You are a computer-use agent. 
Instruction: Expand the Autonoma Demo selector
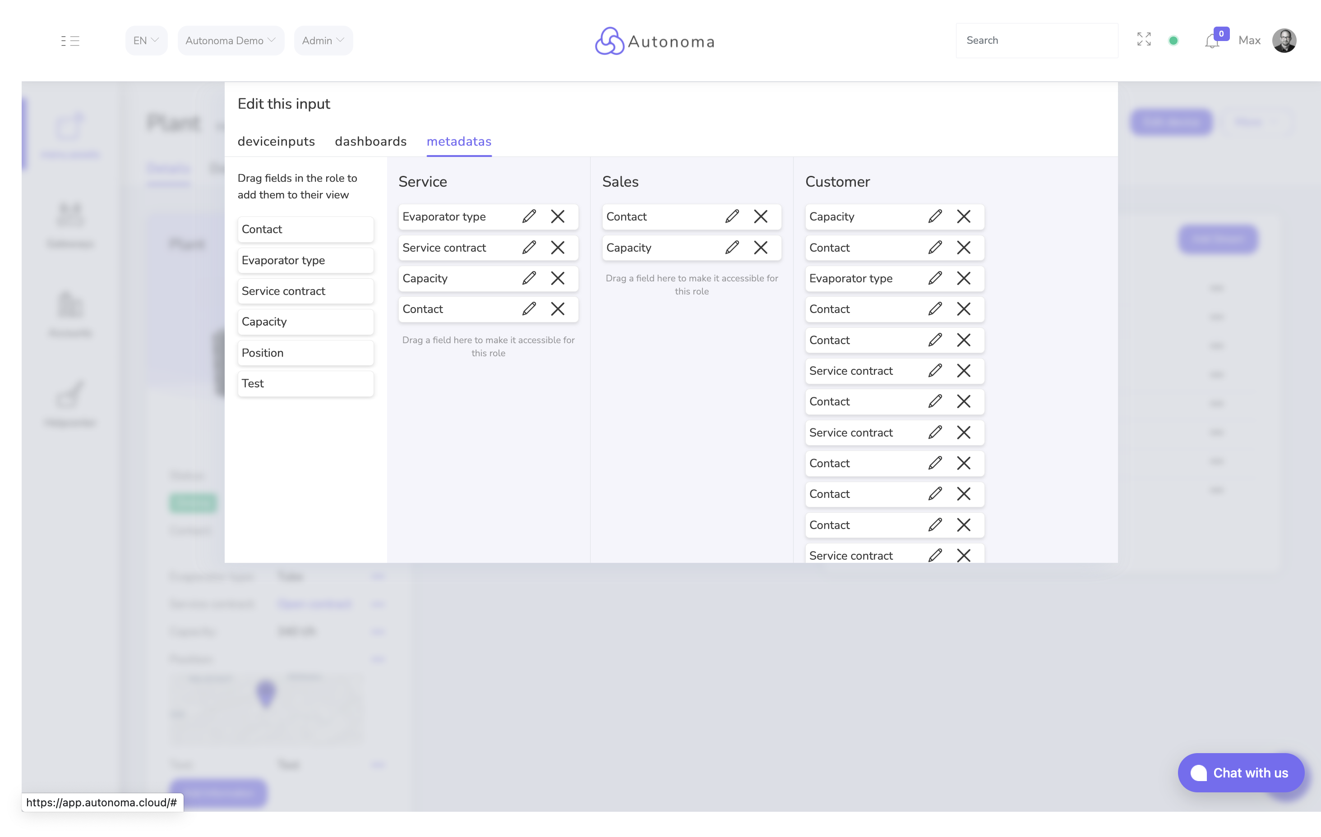pyautogui.click(x=231, y=40)
